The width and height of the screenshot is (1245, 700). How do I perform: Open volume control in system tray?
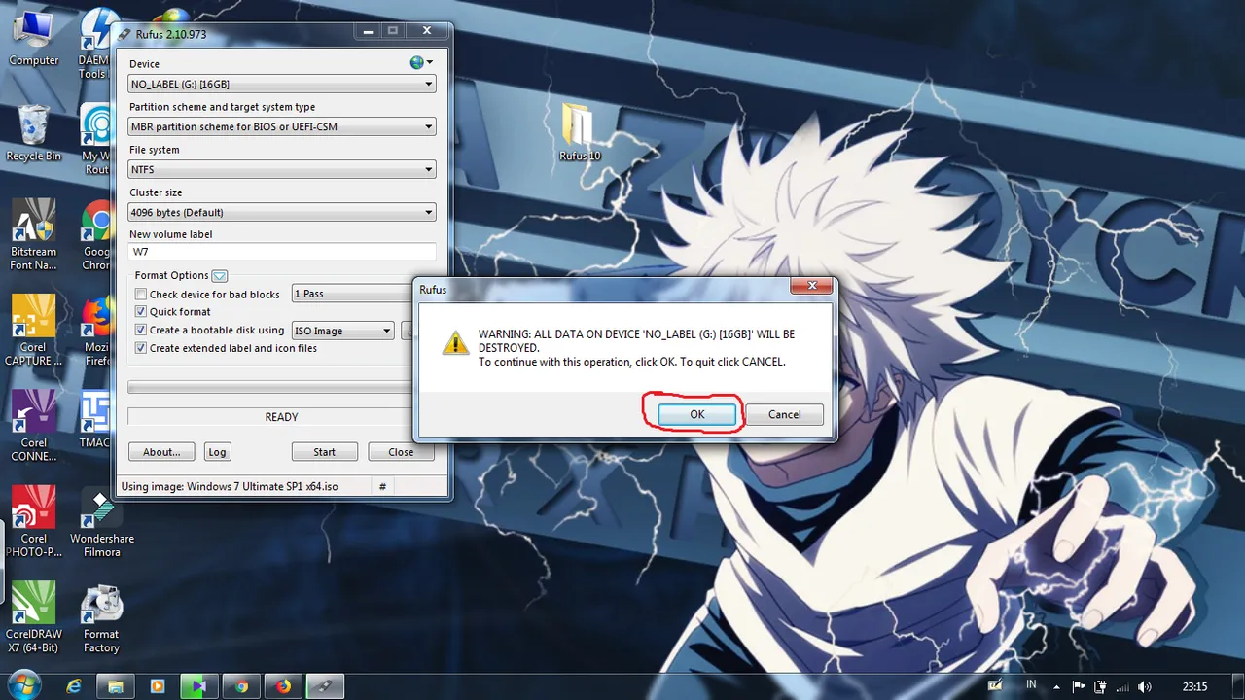pyautogui.click(x=1145, y=686)
